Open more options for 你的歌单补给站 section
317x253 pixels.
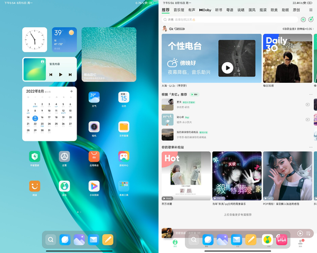pyautogui.click(x=311, y=147)
